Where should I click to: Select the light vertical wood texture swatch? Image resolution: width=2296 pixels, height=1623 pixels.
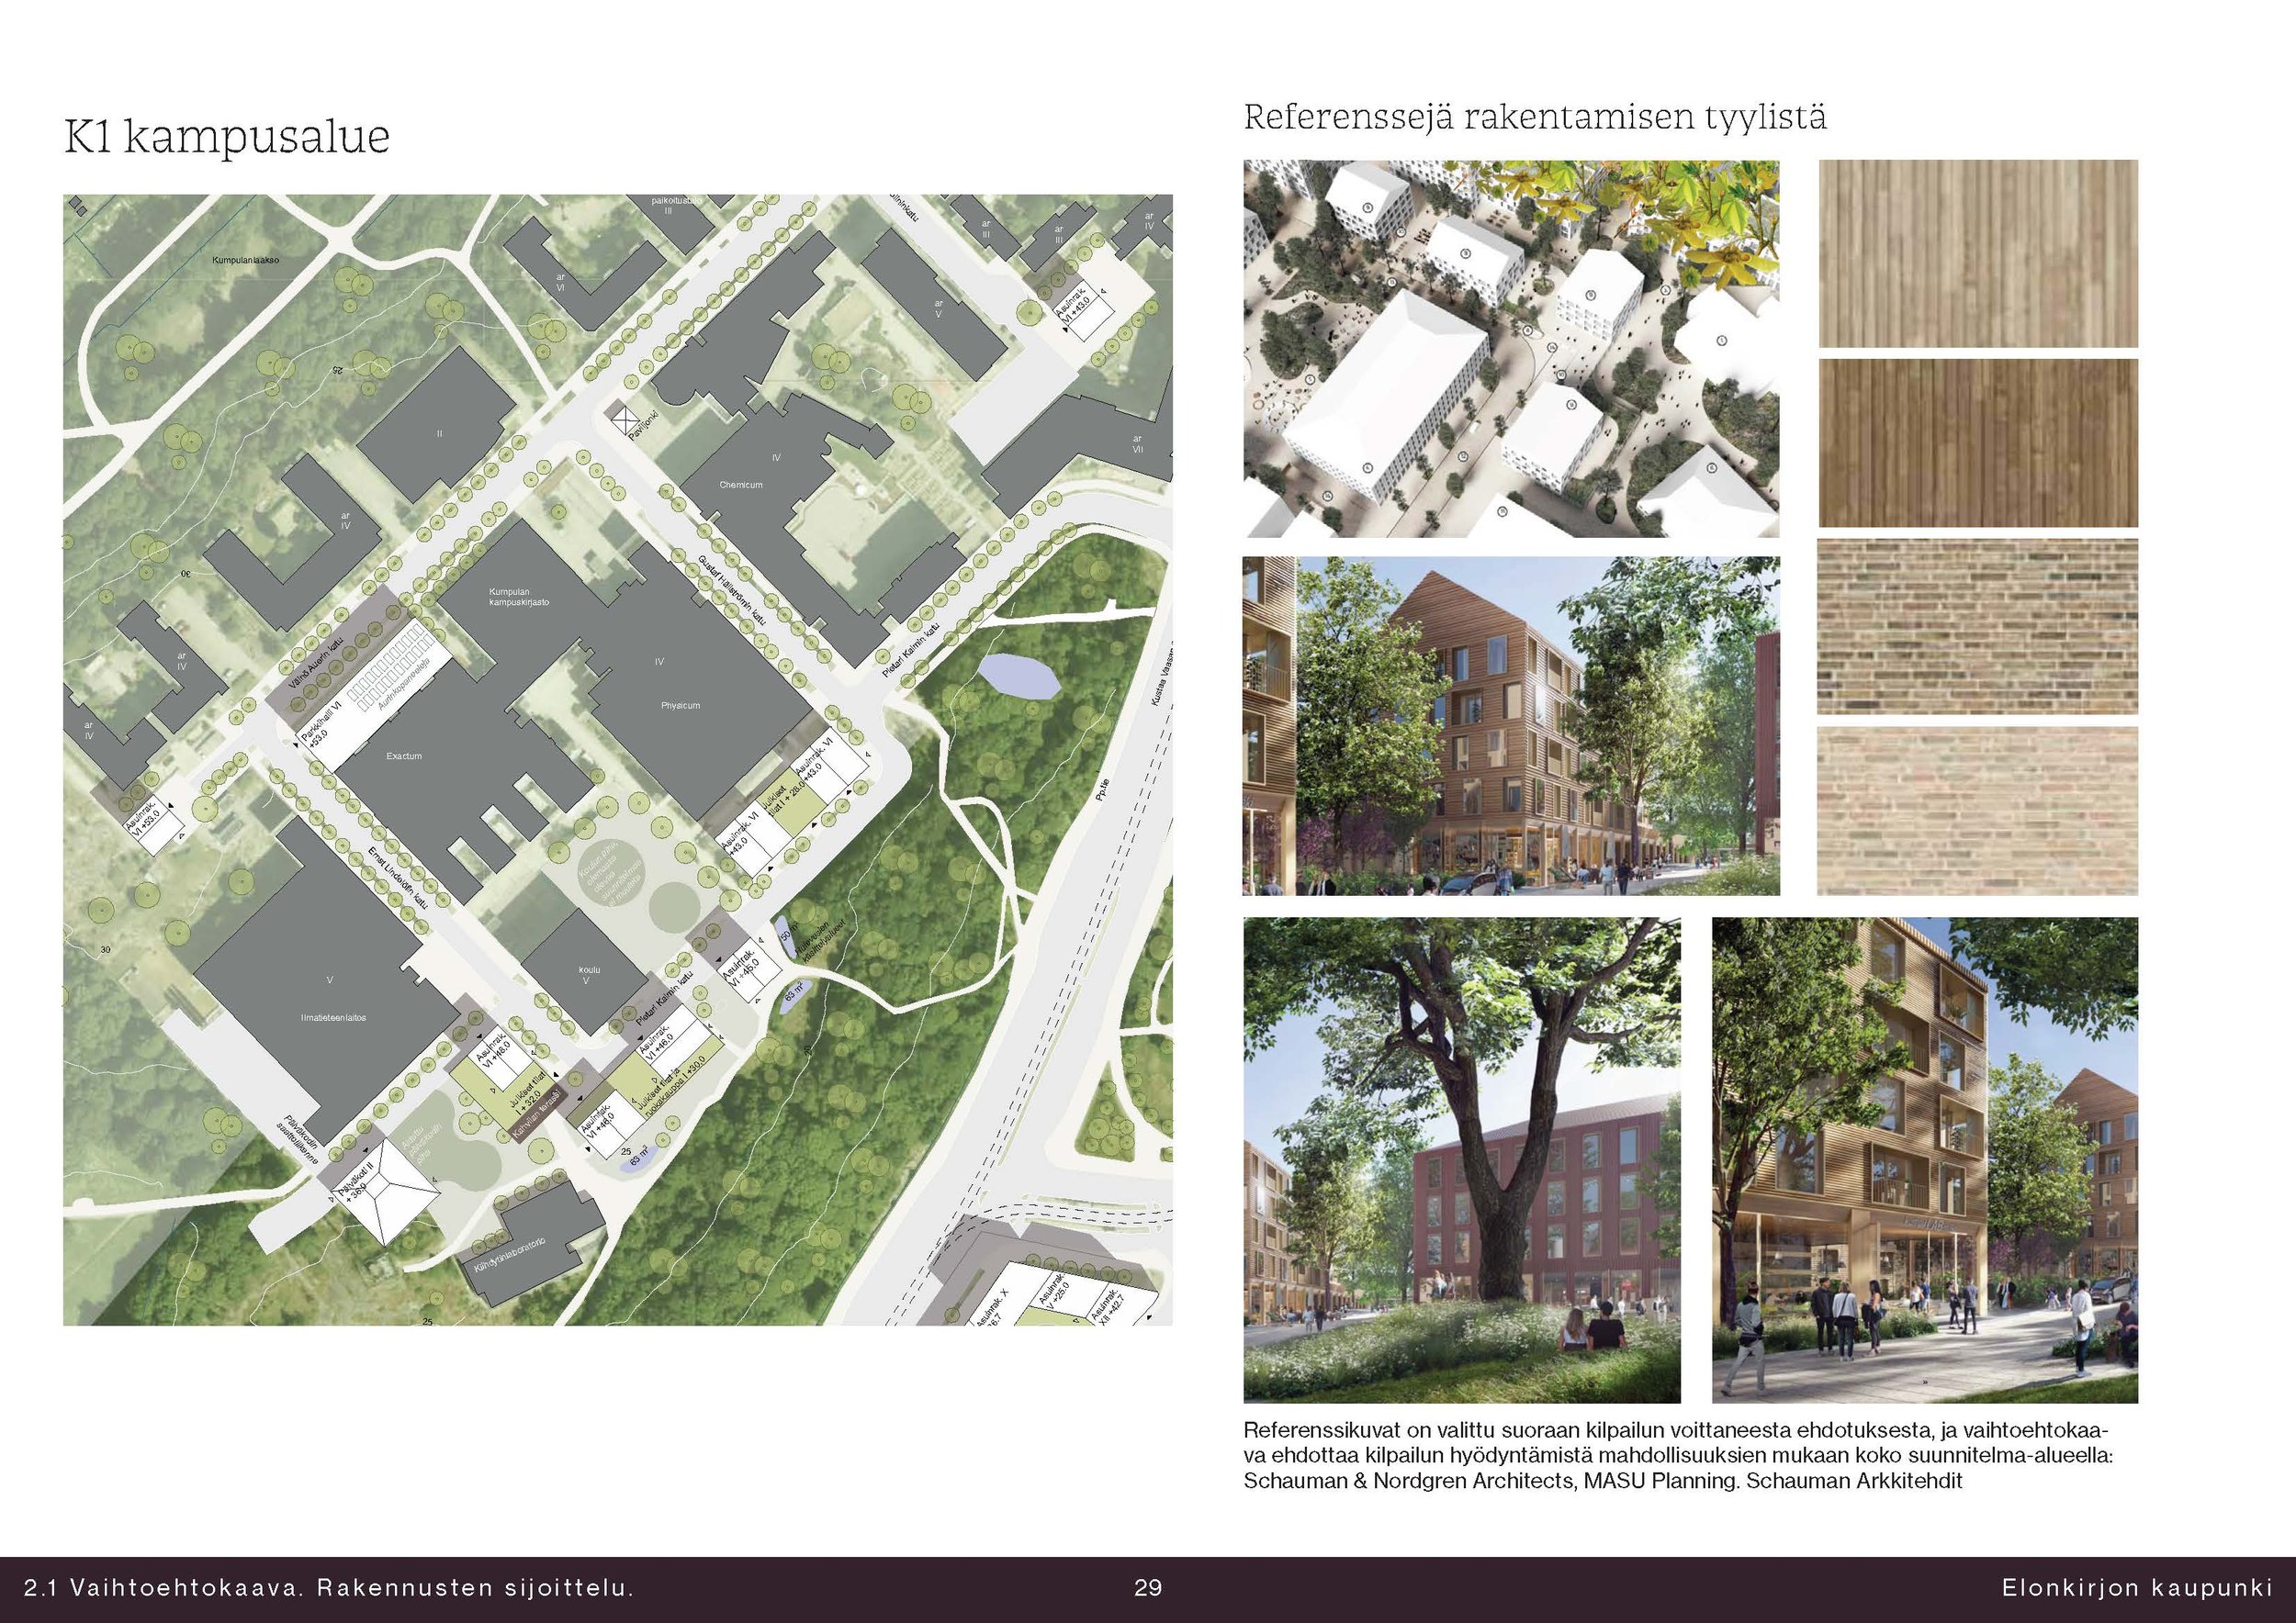[x=1977, y=254]
